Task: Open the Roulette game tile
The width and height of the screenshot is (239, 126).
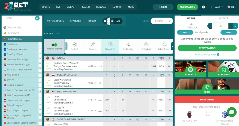Action: tap(190, 69)
